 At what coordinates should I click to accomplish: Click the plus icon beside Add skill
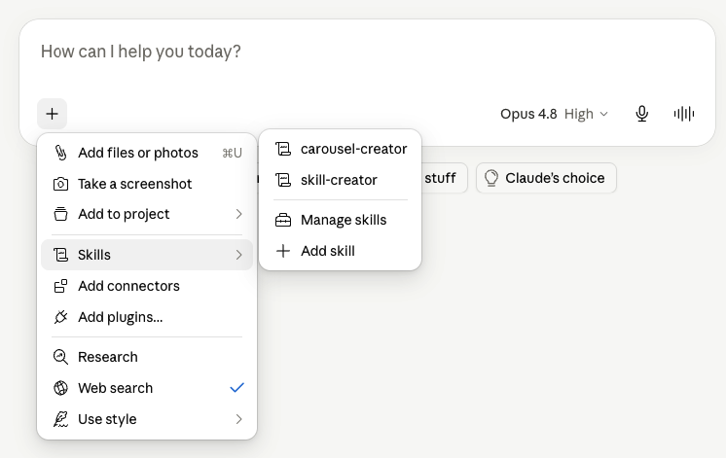click(x=283, y=251)
